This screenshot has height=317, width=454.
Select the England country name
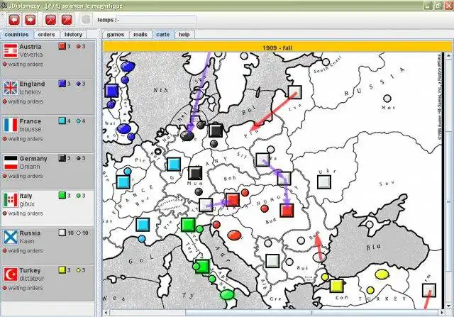pos(32,84)
